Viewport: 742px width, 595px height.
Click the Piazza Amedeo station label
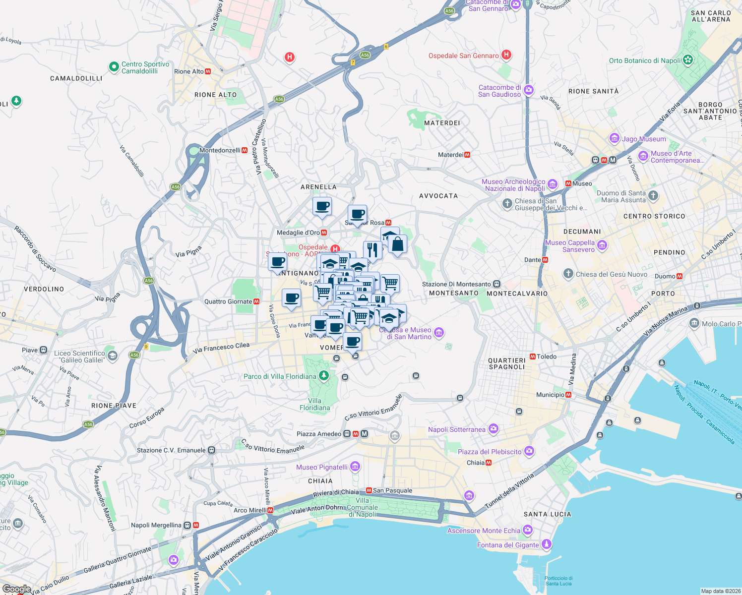(x=319, y=434)
